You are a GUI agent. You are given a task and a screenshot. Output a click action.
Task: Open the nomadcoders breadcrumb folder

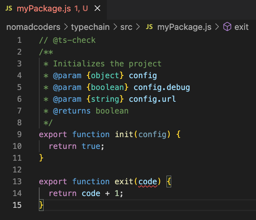click(33, 27)
